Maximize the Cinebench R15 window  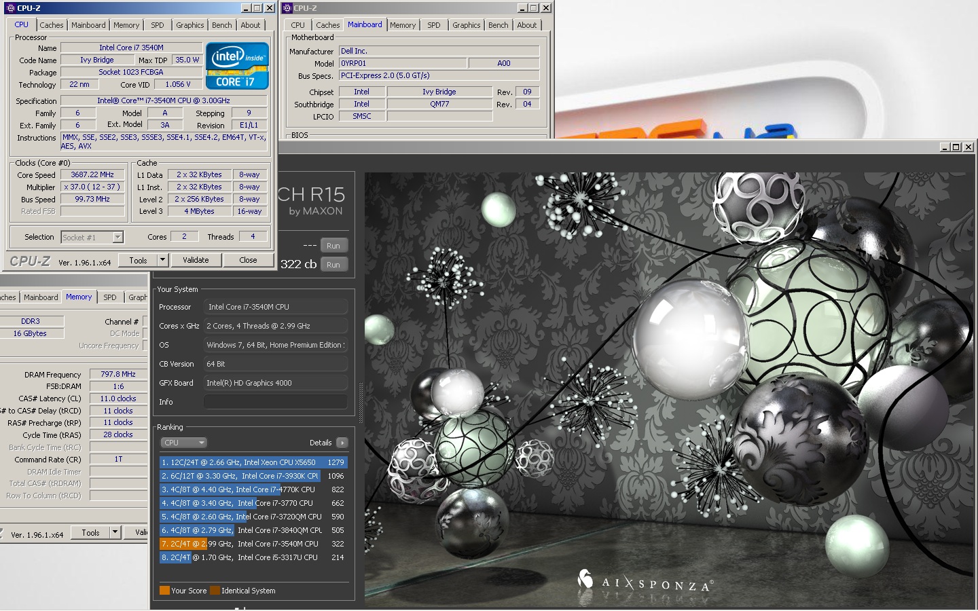pyautogui.click(x=956, y=147)
